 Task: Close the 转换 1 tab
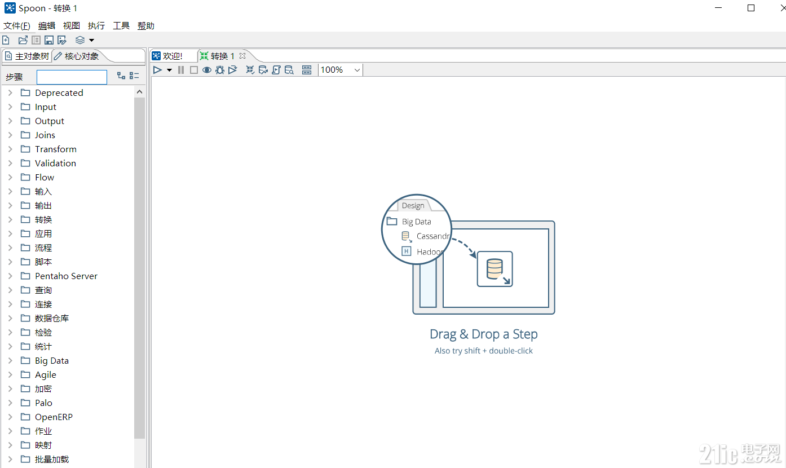click(x=242, y=56)
